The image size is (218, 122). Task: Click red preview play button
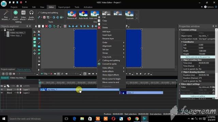51,74
